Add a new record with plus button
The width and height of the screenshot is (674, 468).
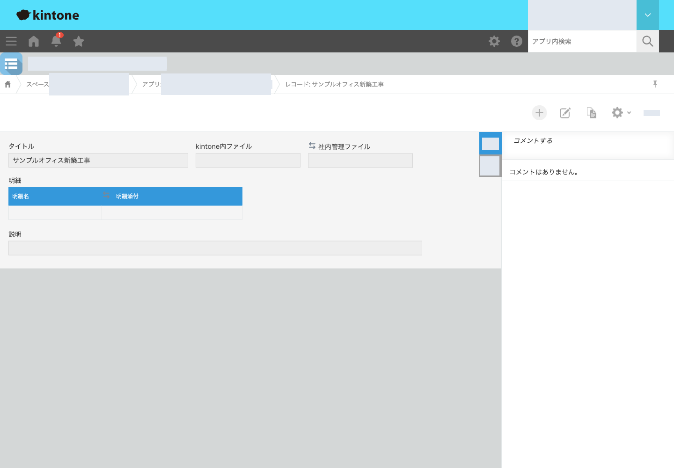(539, 113)
